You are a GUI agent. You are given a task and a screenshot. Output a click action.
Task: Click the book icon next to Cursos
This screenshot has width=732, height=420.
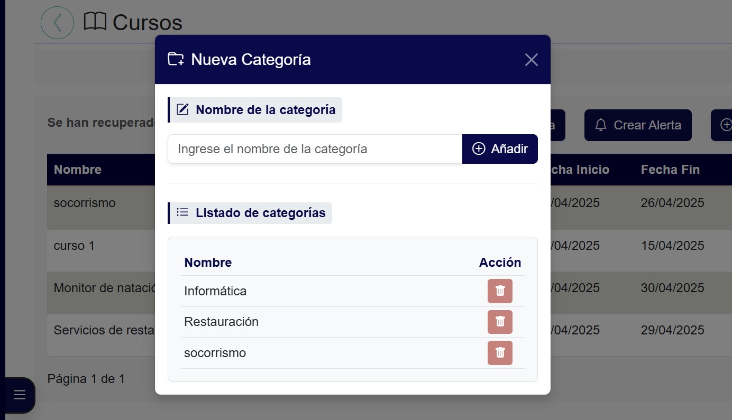click(x=95, y=22)
